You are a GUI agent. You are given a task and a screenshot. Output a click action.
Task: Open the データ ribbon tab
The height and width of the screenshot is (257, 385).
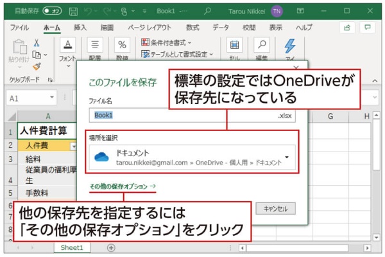(221, 28)
